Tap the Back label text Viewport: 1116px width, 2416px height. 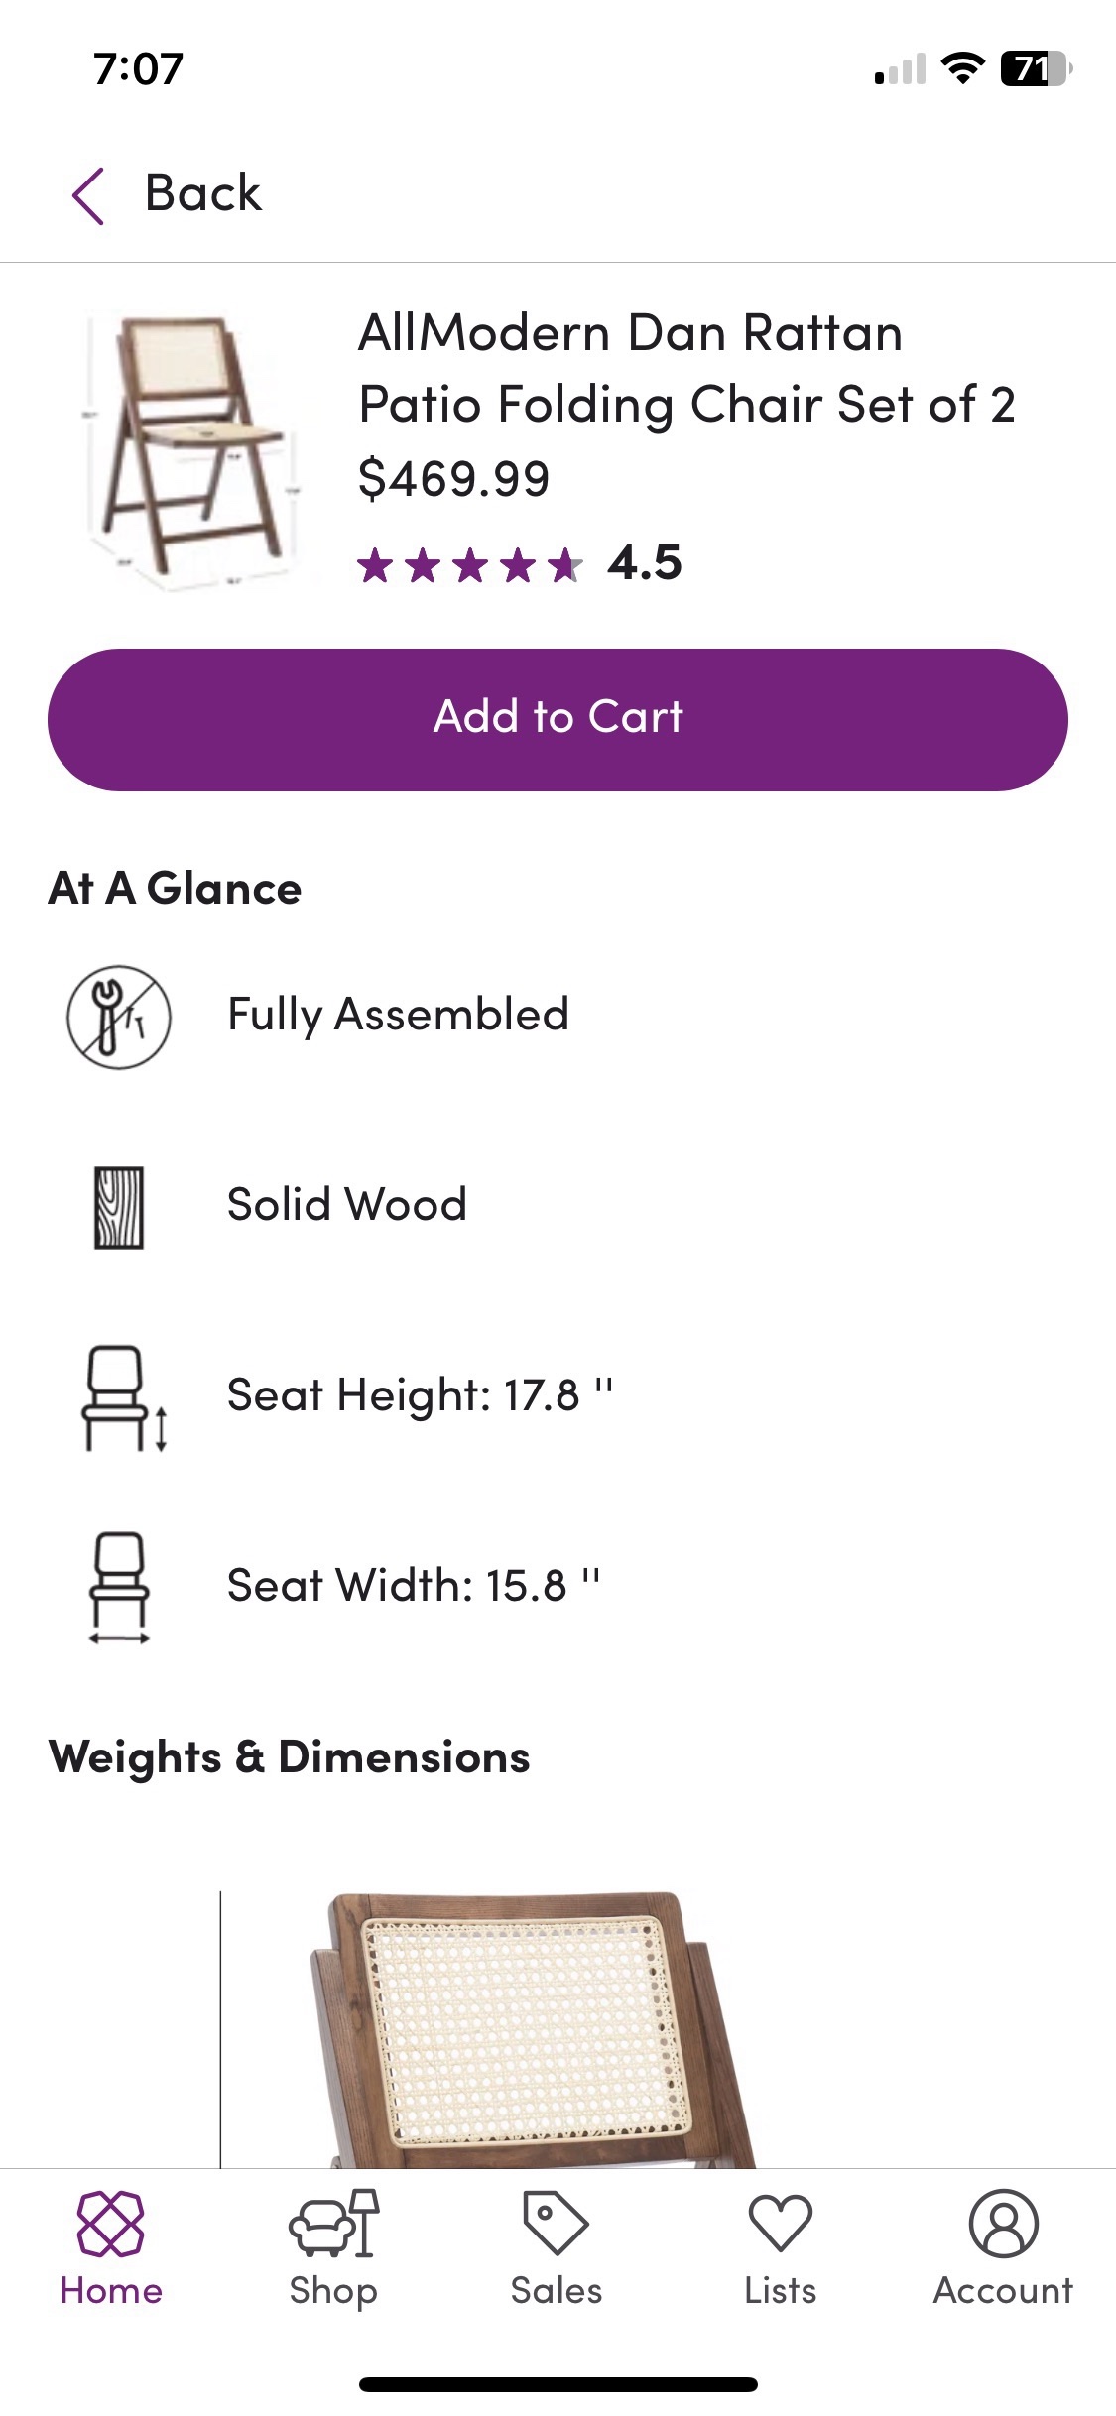click(x=203, y=193)
